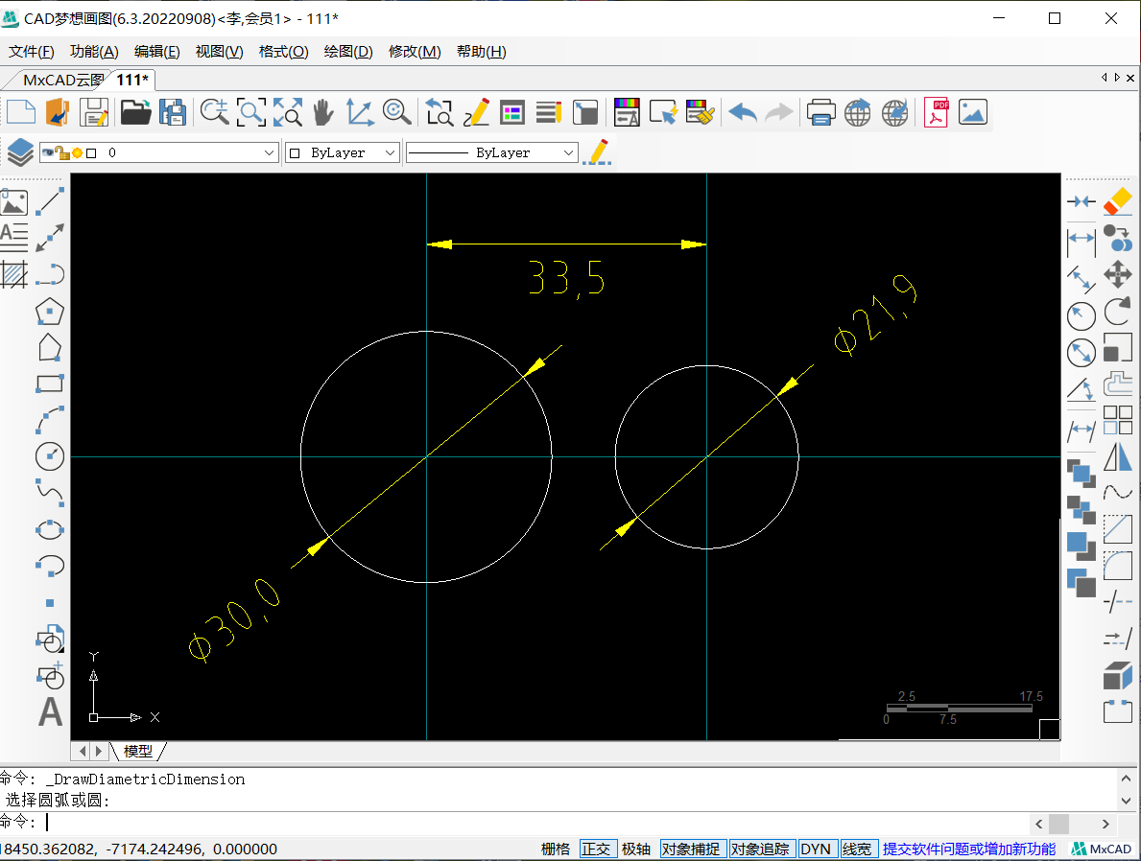Screen dimensions: 1141x861
Task: Select the zoom window tool
Action: [251, 113]
